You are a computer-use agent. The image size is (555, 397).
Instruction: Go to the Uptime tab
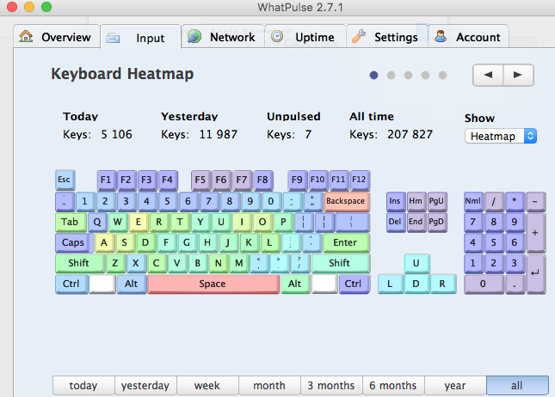pyautogui.click(x=305, y=37)
